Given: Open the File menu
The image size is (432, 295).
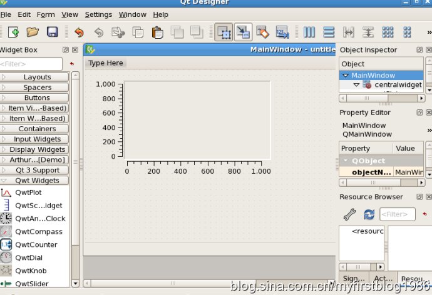Looking at the screenshot, I should (x=6, y=14).
